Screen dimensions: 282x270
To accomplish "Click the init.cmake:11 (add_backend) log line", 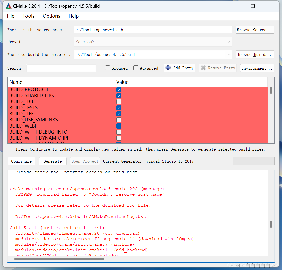I will 81,250.
